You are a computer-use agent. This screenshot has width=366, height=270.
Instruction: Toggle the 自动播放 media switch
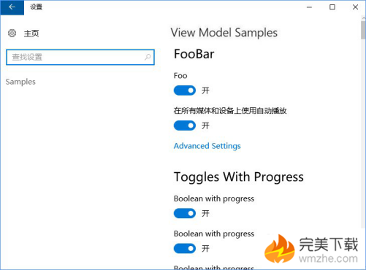click(185, 126)
